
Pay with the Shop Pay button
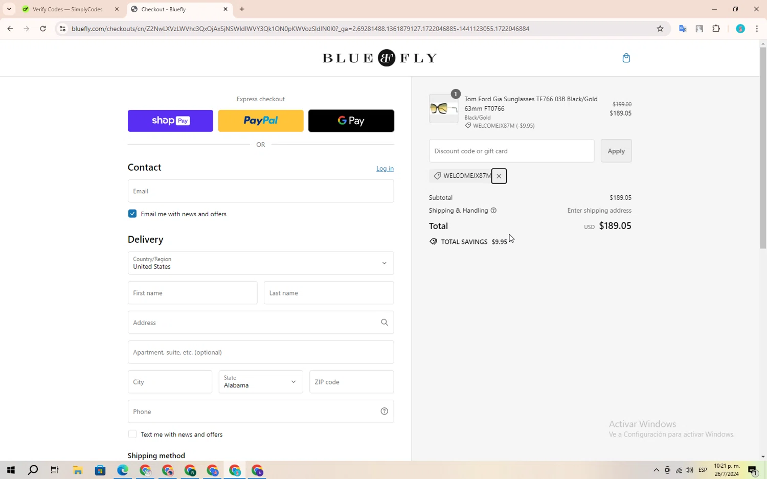[170, 121]
